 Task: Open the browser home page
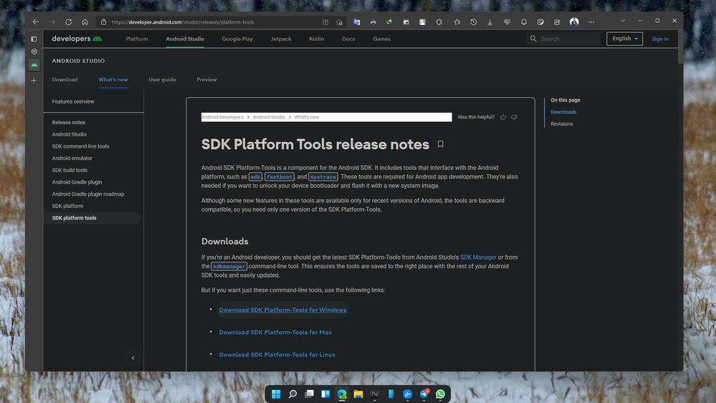[85, 22]
